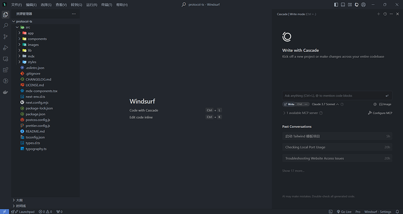Open the Checking Local Port Usage conversation
The width and height of the screenshot is (403, 214).
click(x=337, y=147)
